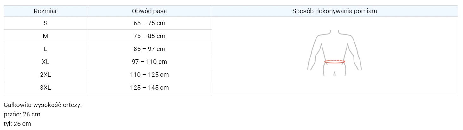
Task: Select size M cell
Action: coord(46,36)
